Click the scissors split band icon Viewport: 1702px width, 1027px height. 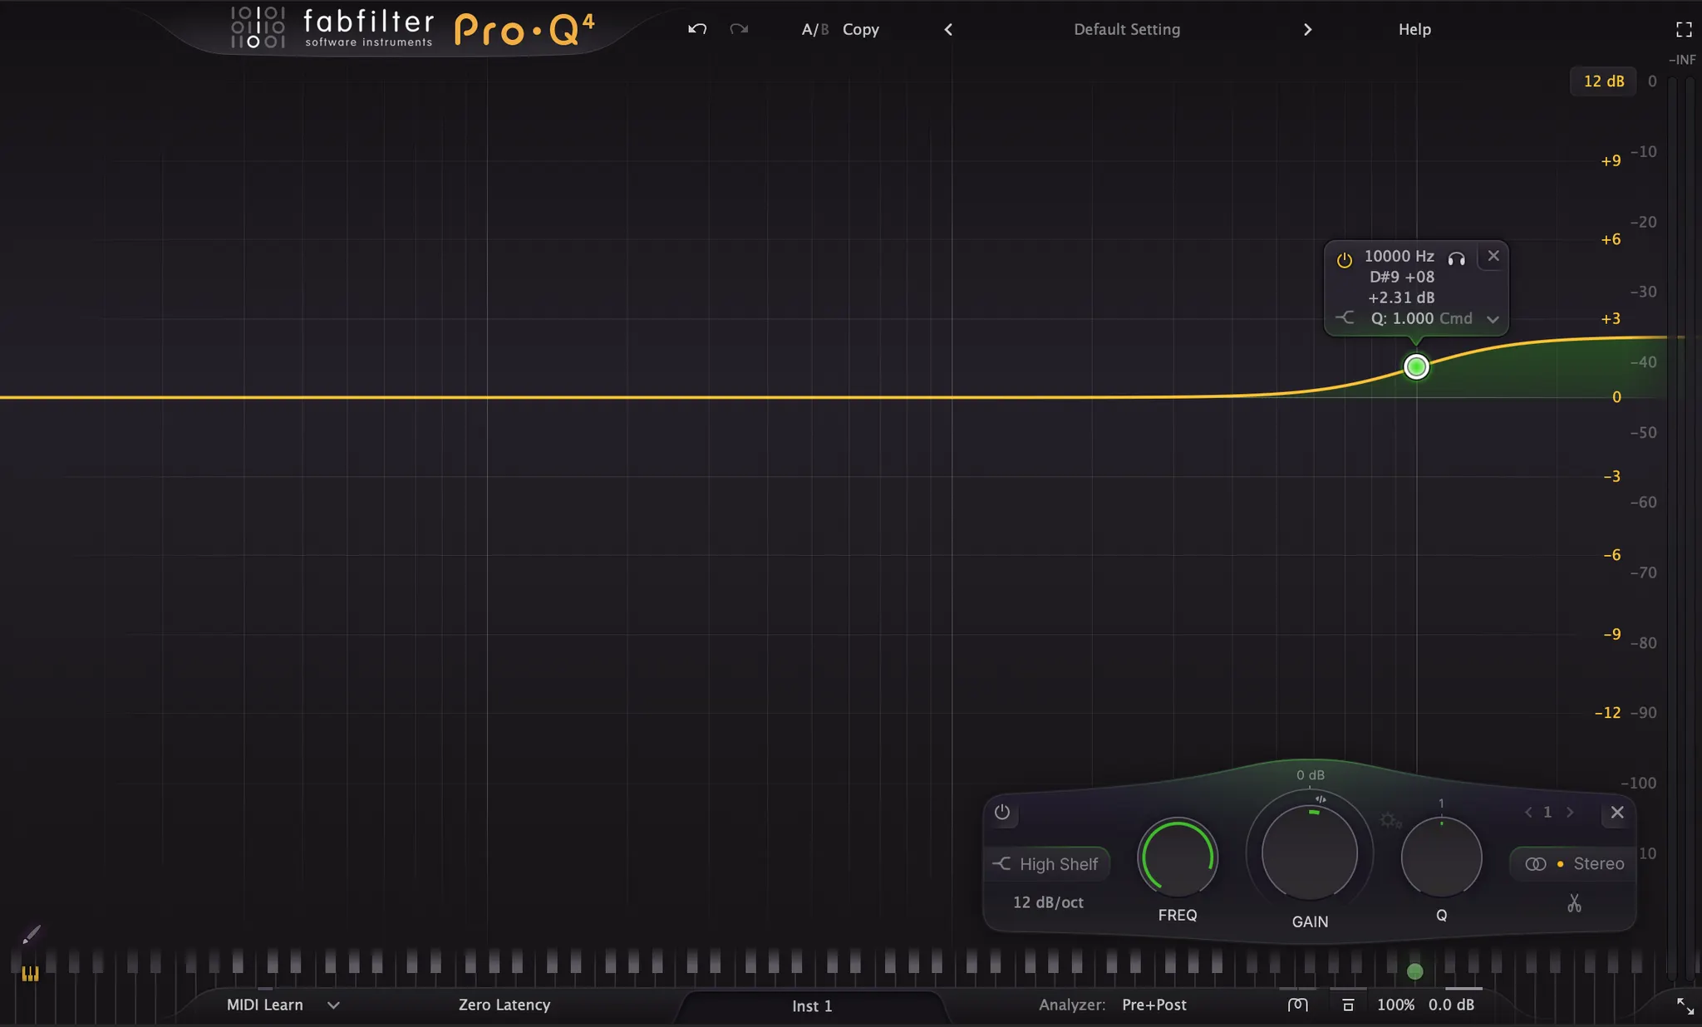(1574, 903)
